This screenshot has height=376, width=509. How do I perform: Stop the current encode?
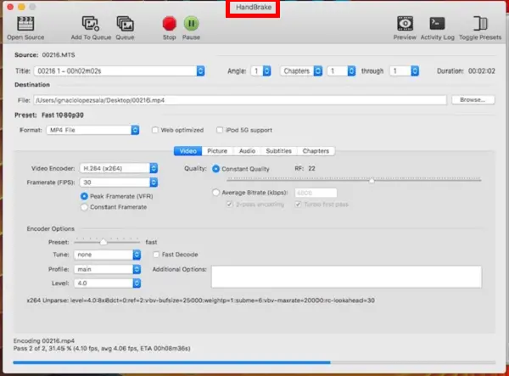coord(169,24)
